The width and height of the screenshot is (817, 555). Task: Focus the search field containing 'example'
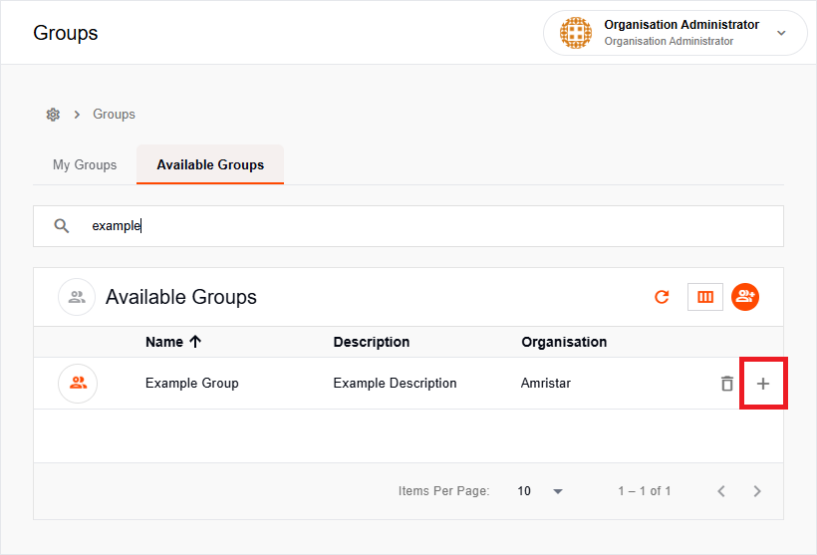tap(408, 225)
